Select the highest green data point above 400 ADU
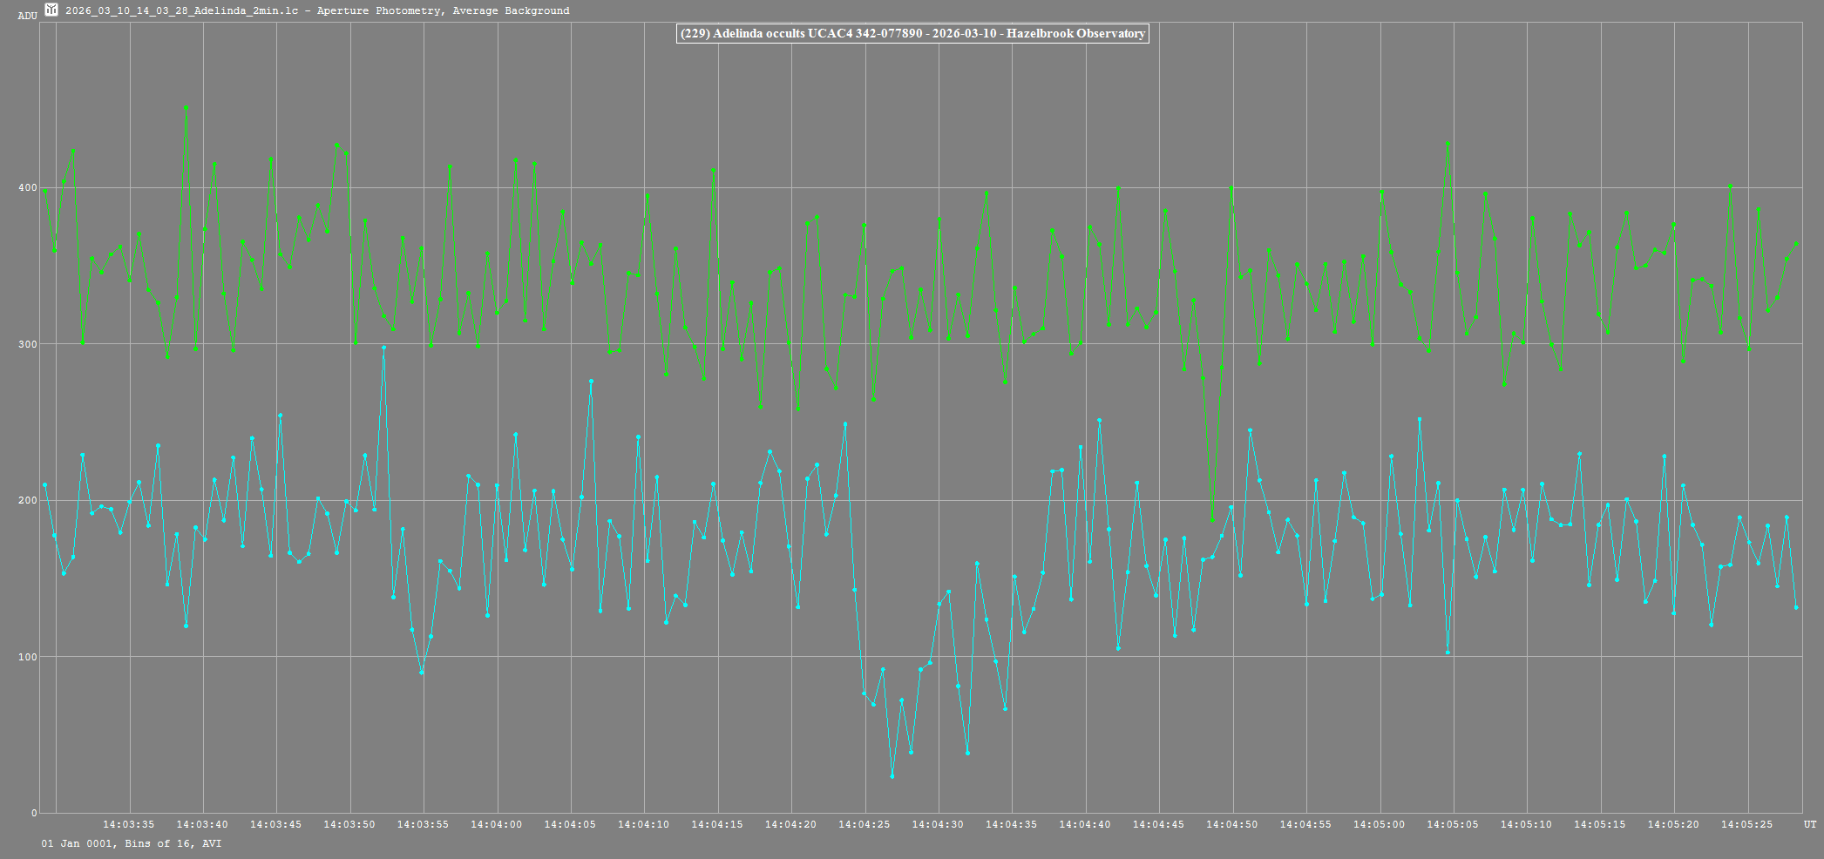 click(186, 107)
